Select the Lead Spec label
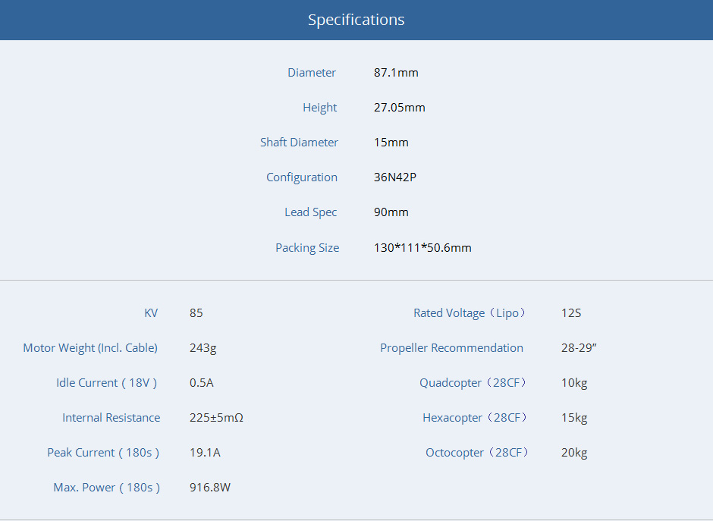 [310, 212]
